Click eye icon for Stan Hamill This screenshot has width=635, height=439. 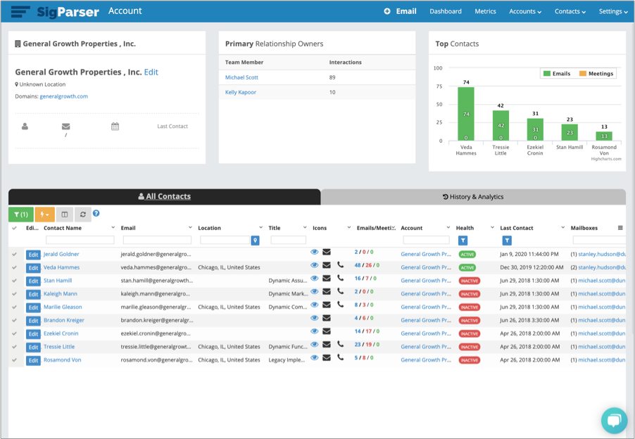pos(314,279)
